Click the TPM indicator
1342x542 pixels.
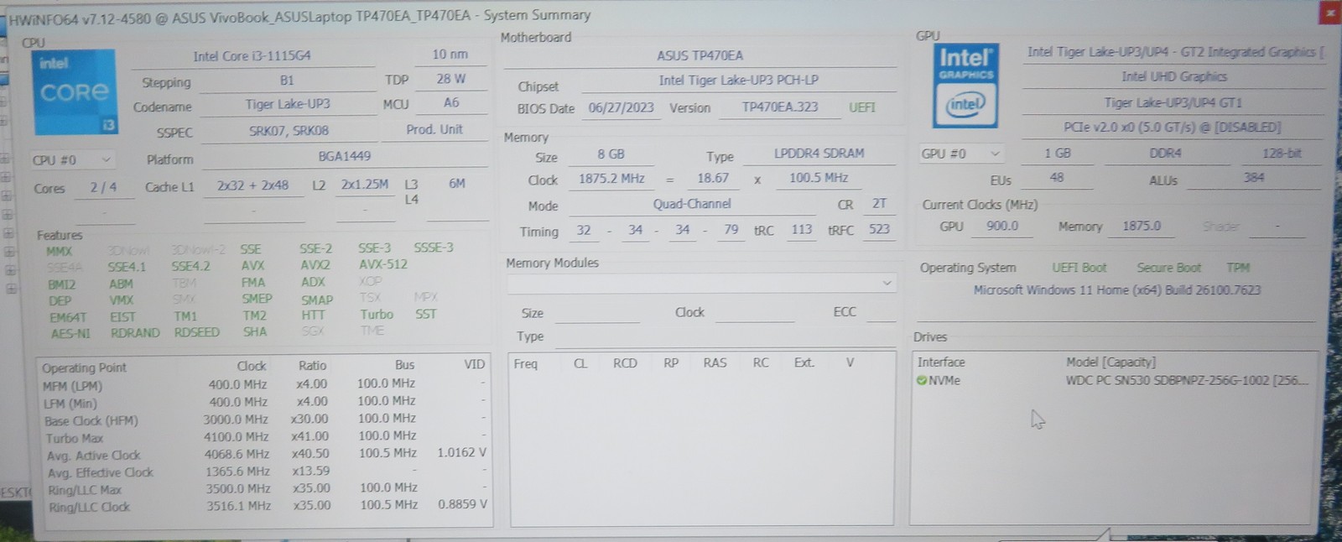click(1238, 268)
